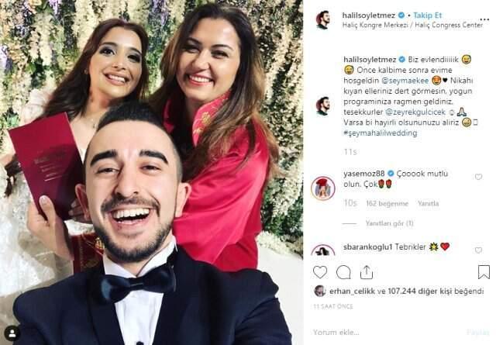Screen dimensions: 496x345
Task: Show tagged people icon on photo
Action: point(12,333)
